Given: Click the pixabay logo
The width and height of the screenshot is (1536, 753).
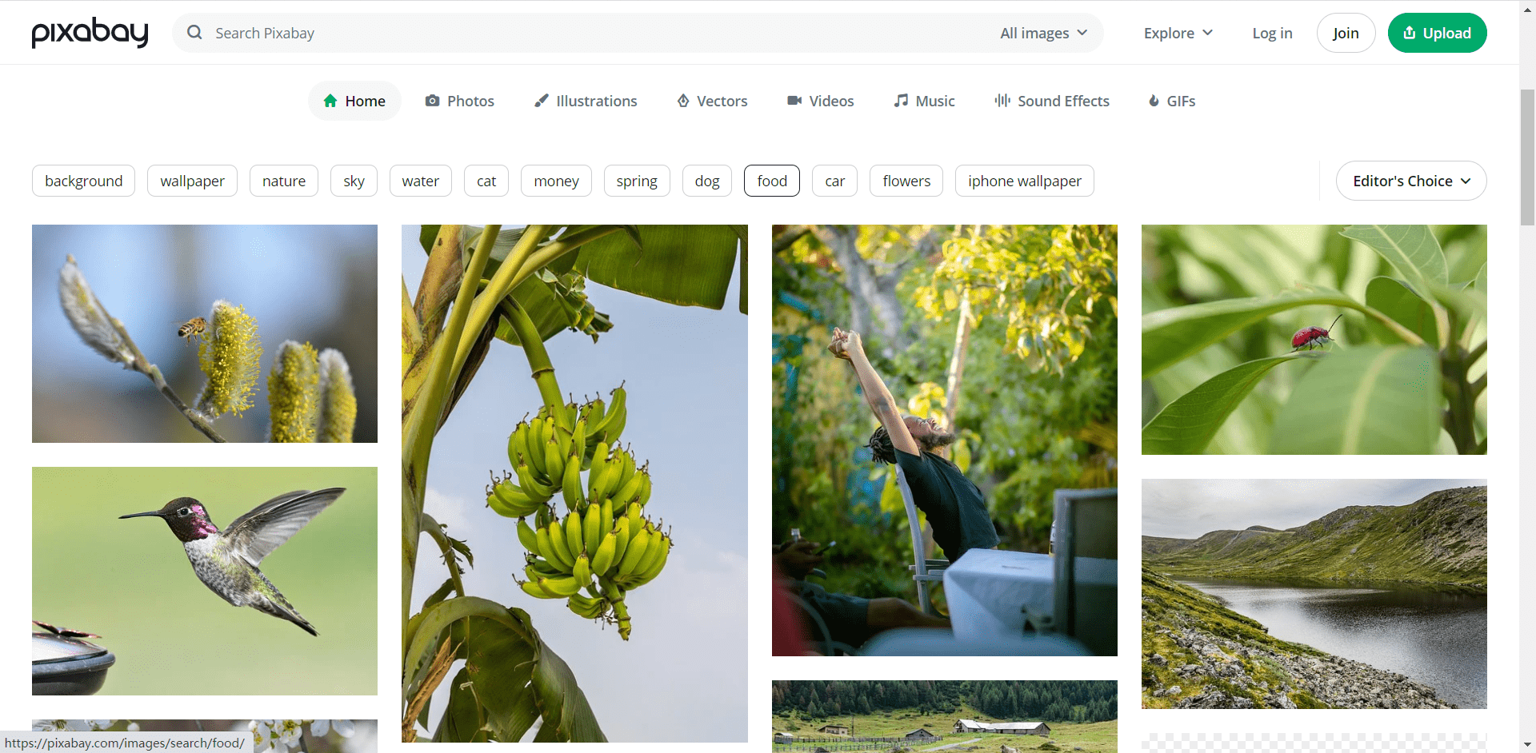Looking at the screenshot, I should click(90, 33).
